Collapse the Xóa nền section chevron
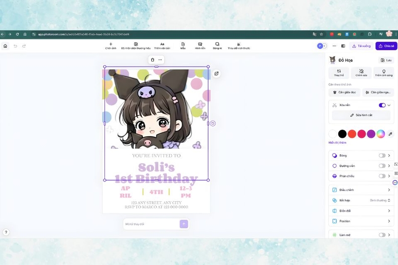Image resolution: width=398 pixels, height=265 pixels. 389,105
